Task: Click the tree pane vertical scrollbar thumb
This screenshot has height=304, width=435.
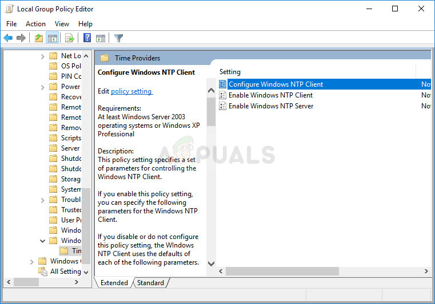Action: (86, 226)
